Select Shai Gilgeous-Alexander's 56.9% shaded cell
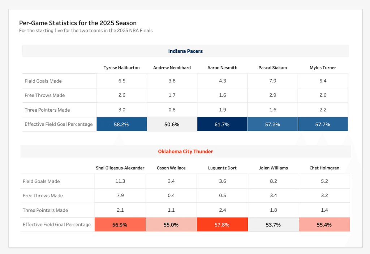Screen dimensions: 370x254 120,224
